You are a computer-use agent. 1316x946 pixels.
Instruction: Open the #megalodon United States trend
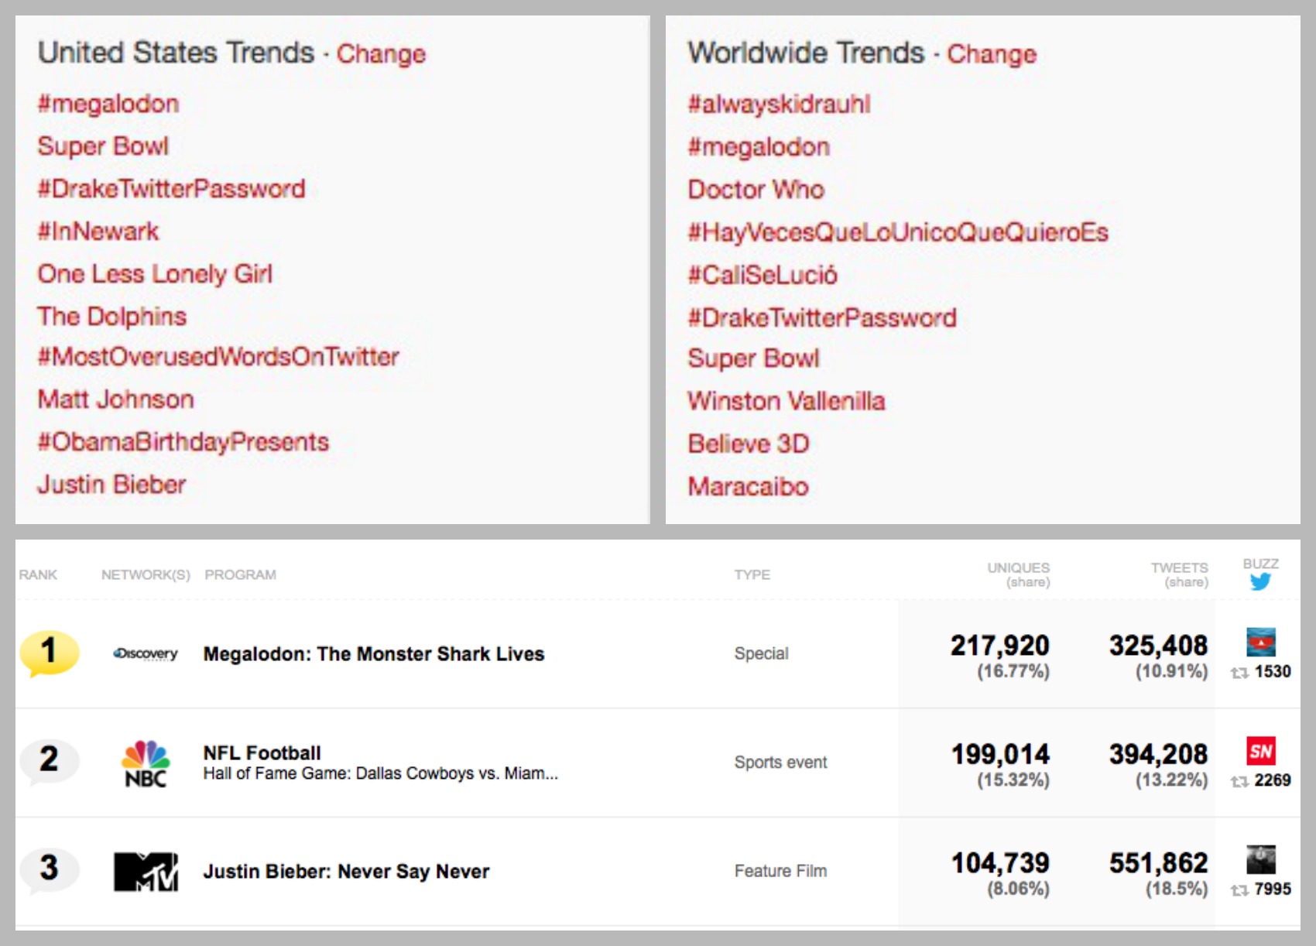[108, 105]
